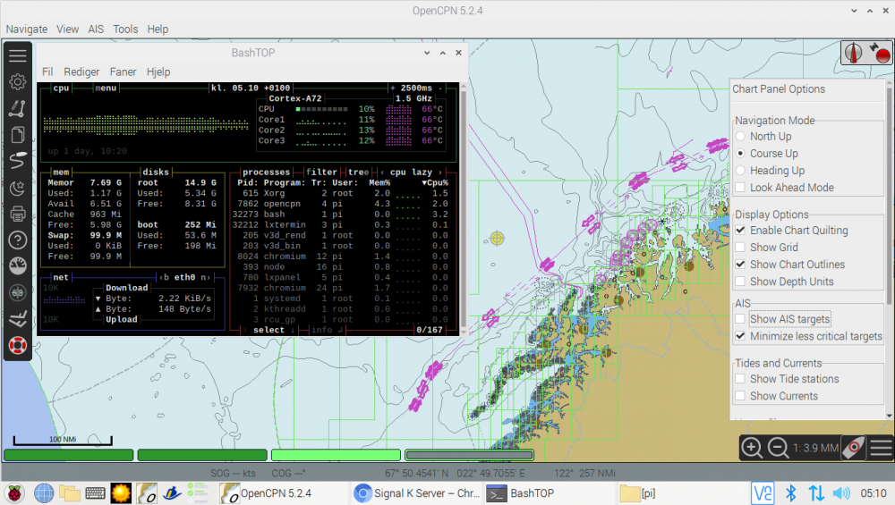Enable Show Tide stations checkbox

point(740,379)
